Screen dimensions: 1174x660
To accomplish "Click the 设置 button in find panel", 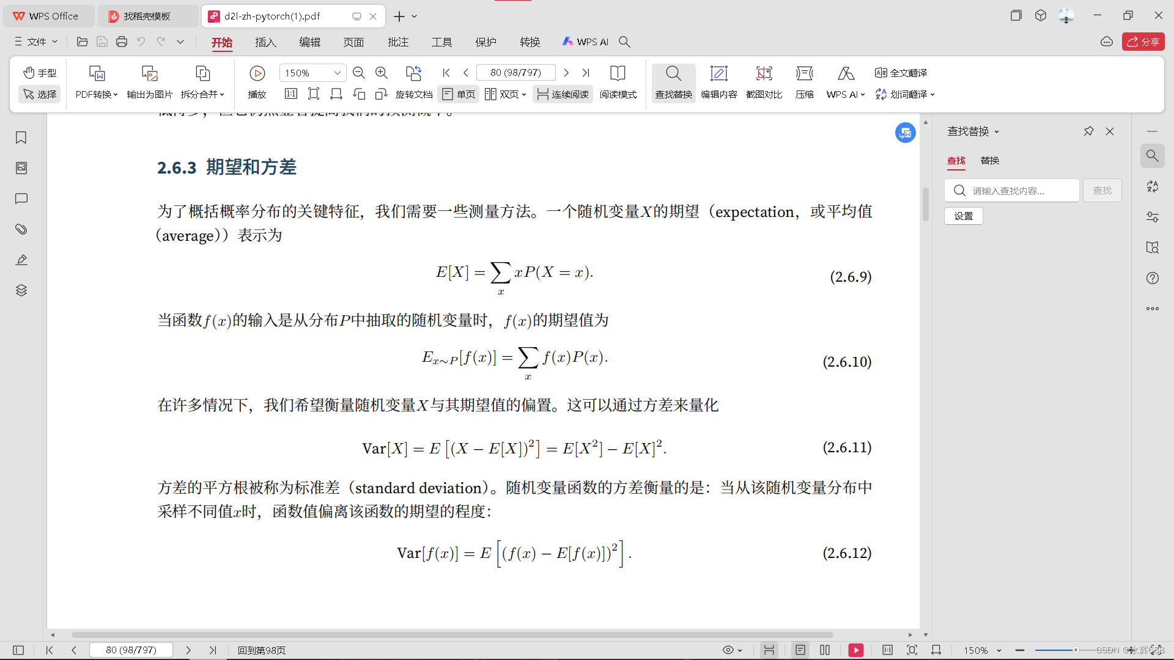I will (x=963, y=216).
